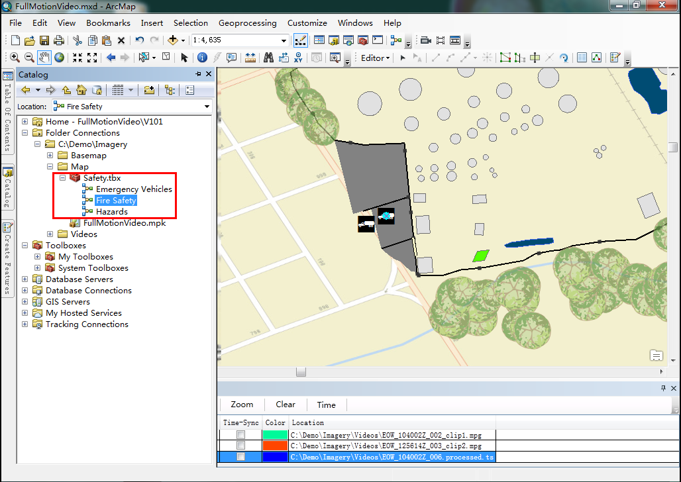Select the Zoom In magnifier tool
The image size is (681, 482).
15,58
